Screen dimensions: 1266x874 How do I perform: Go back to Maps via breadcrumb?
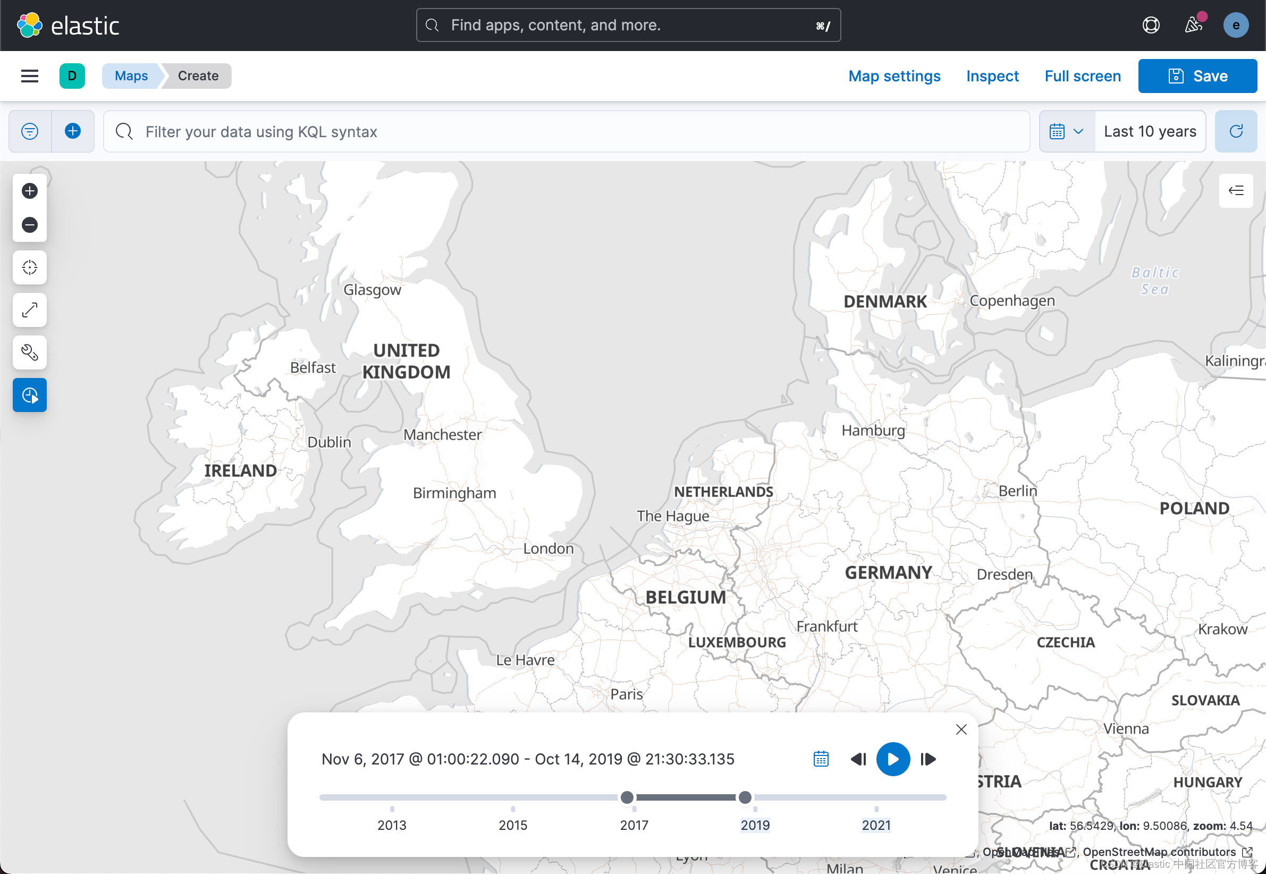pyautogui.click(x=131, y=75)
